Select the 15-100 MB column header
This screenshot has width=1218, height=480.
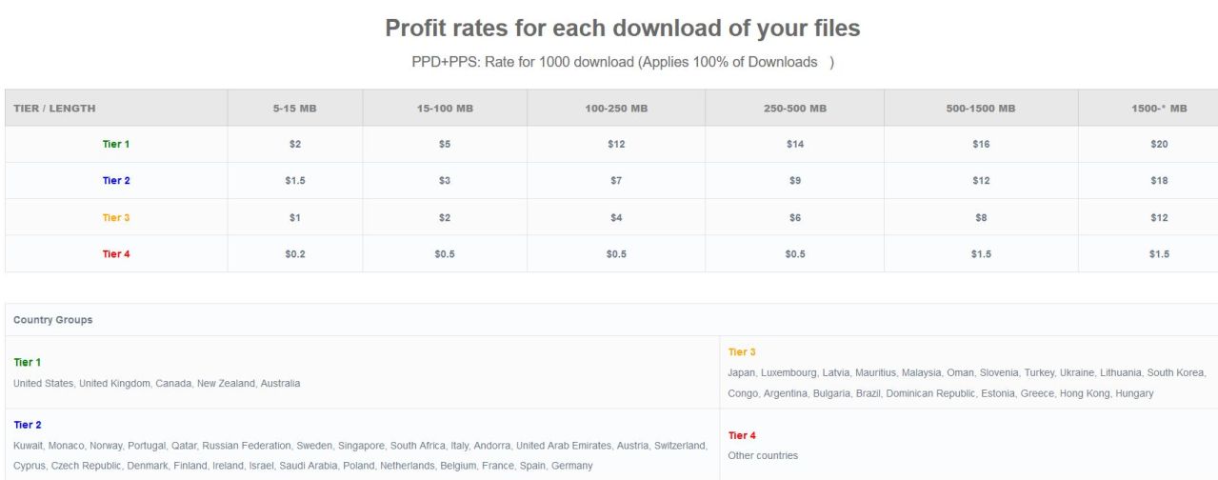click(x=445, y=109)
